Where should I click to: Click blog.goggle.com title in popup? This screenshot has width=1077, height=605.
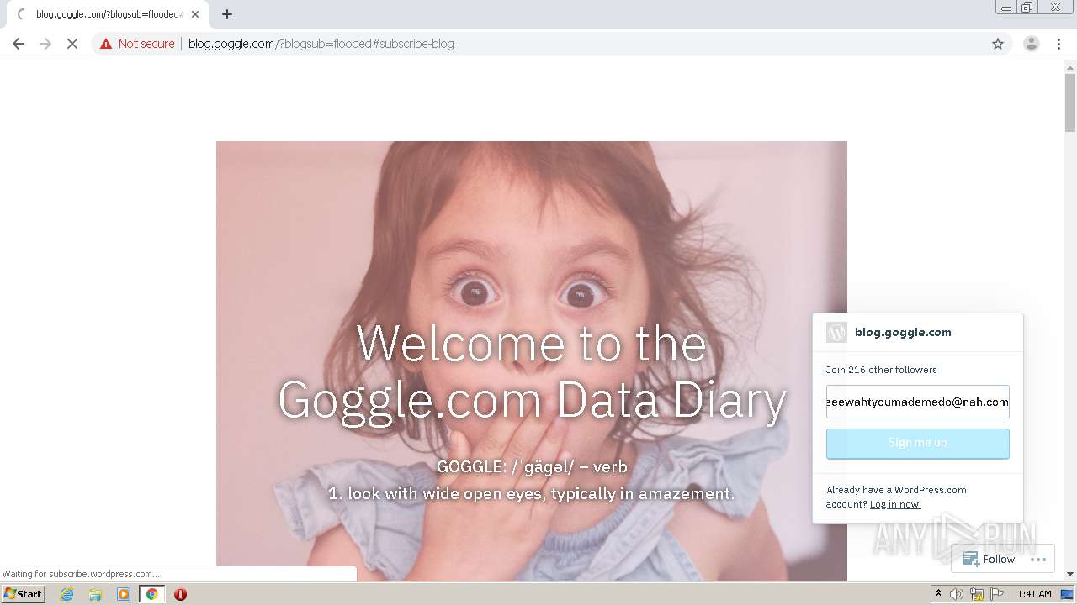(903, 332)
